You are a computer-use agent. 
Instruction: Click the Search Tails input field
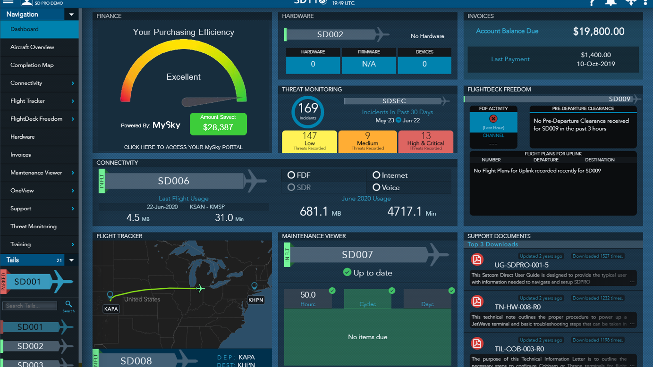(30, 306)
